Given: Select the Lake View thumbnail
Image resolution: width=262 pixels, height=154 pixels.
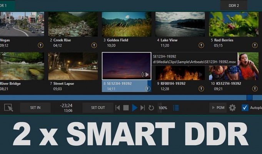Looking at the screenshot, I should coord(180,24).
